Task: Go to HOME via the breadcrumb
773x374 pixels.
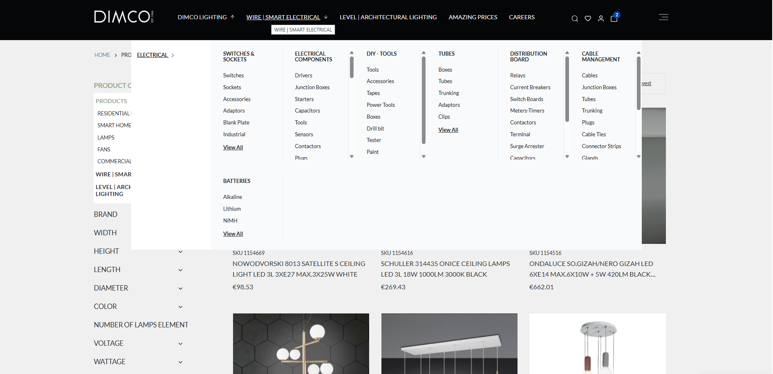Action: click(102, 55)
